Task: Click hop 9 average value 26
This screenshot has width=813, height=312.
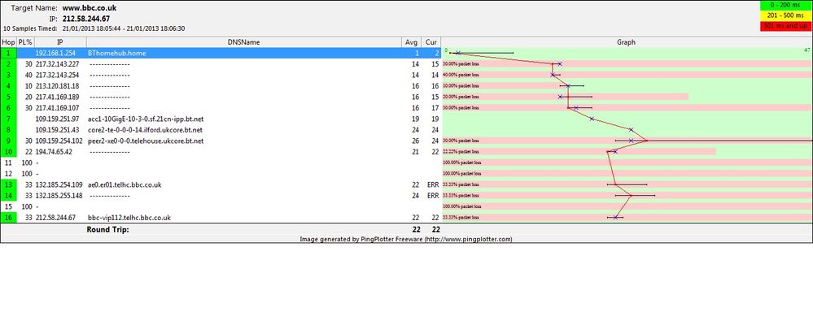Action: pyautogui.click(x=417, y=141)
